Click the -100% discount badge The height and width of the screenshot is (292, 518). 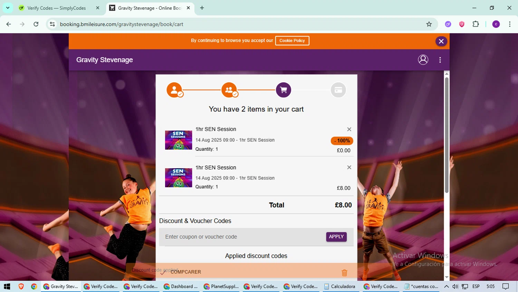pyautogui.click(x=342, y=141)
